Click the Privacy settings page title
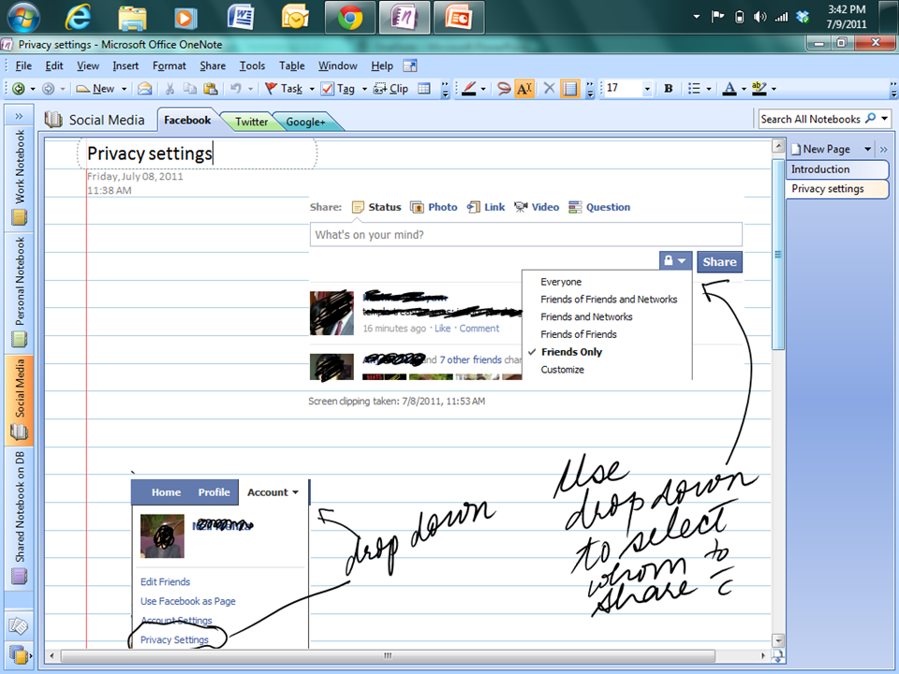Screen dimensions: 899x674 150,154
